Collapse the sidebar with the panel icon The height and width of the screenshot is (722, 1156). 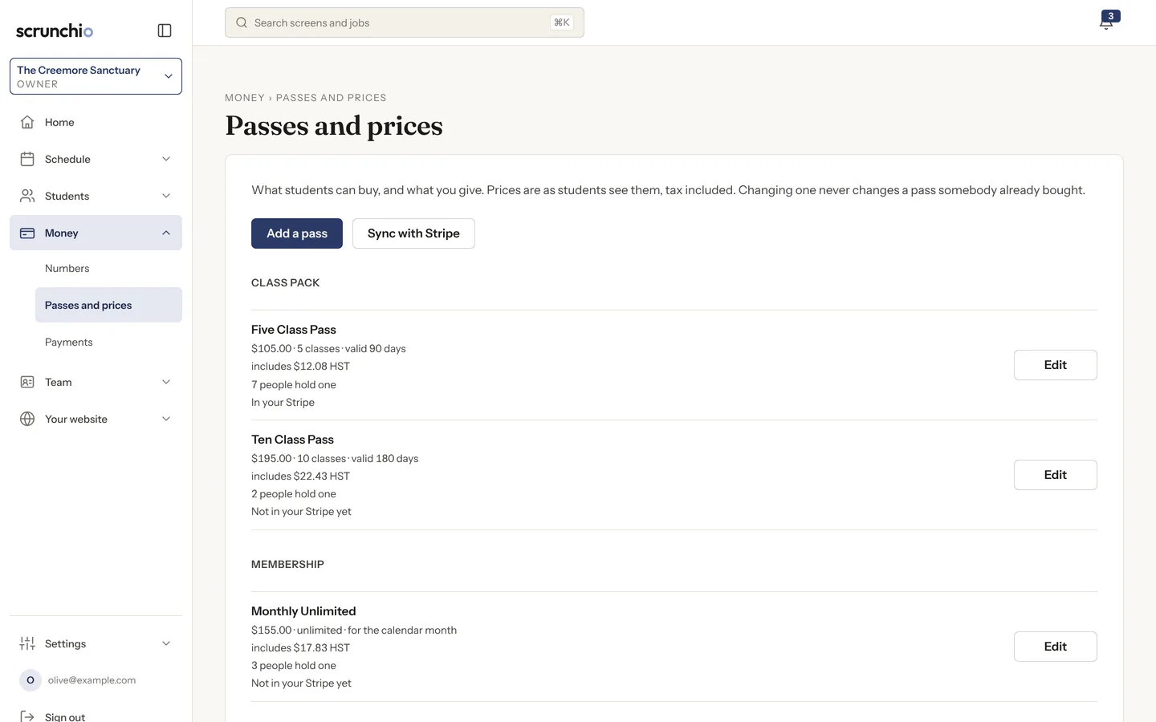165,30
